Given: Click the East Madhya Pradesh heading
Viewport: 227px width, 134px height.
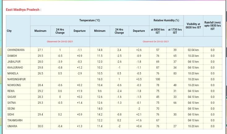Looking at the screenshot, I should [24, 10].
